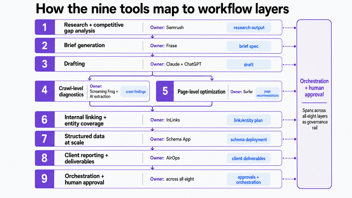
Task: Click "Owner: Surfer" text
Action: (241, 92)
